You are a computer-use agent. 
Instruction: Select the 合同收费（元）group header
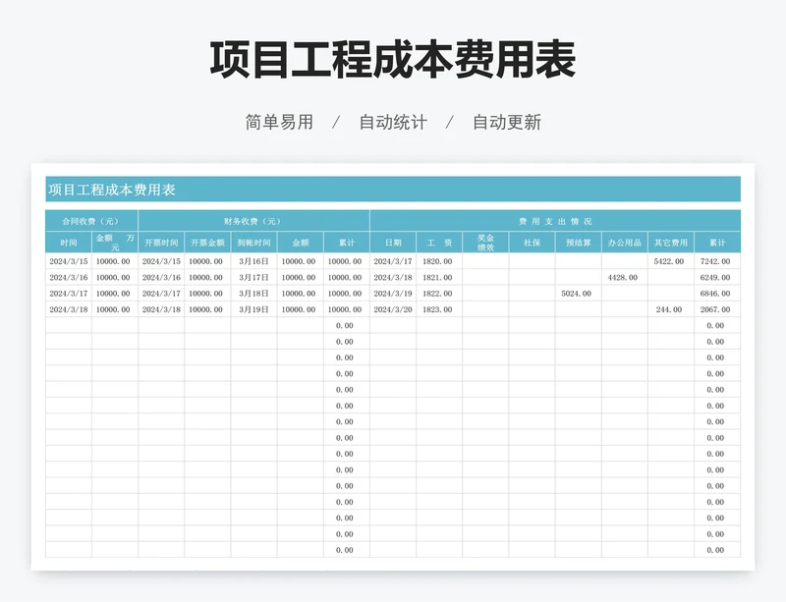pos(91,221)
